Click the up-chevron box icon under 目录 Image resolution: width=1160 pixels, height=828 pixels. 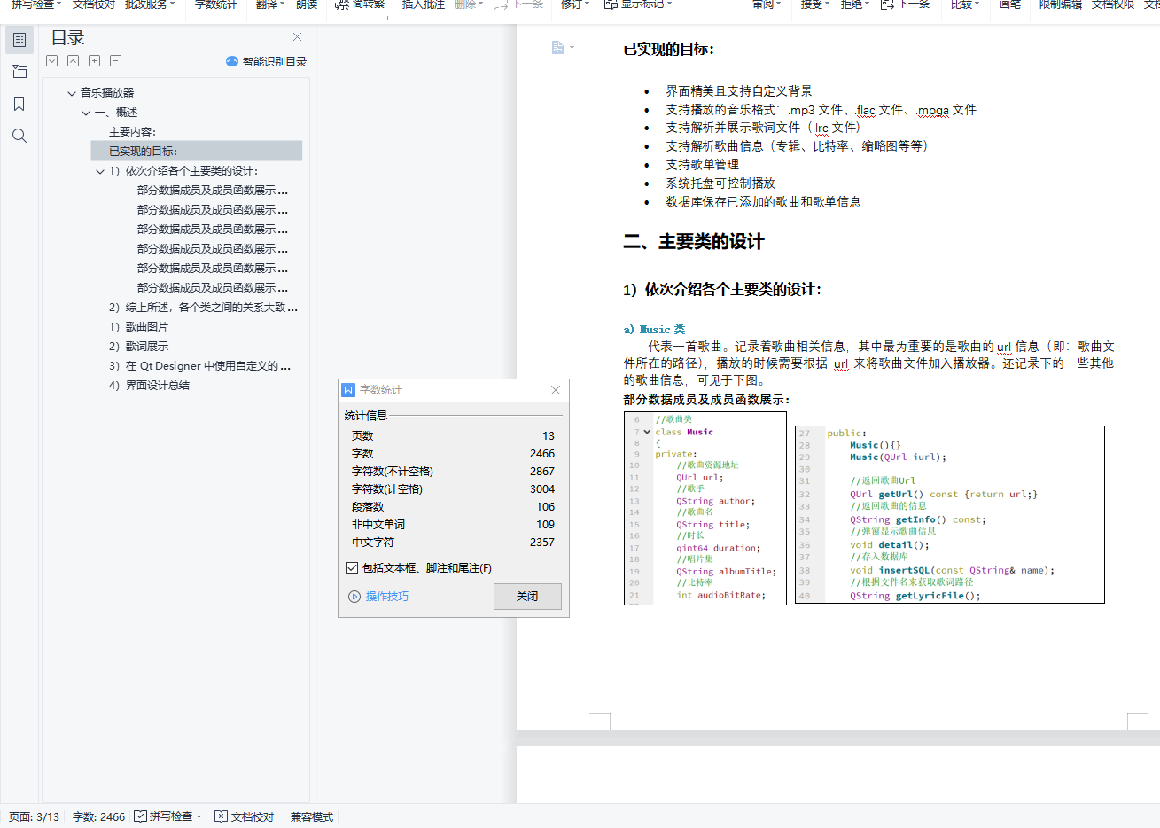pyautogui.click(x=74, y=61)
